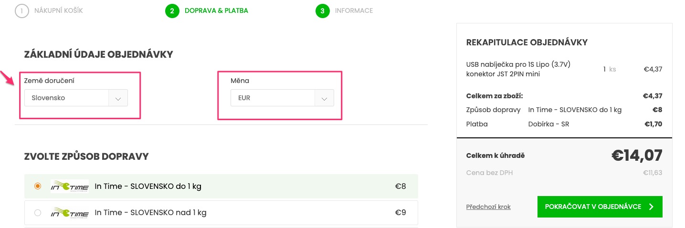Click the green step 2 circle
Viewport: 685px width, 228px height.
(x=172, y=10)
